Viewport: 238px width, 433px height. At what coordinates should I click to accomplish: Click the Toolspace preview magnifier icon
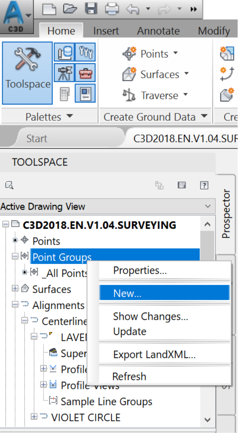(x=9, y=186)
